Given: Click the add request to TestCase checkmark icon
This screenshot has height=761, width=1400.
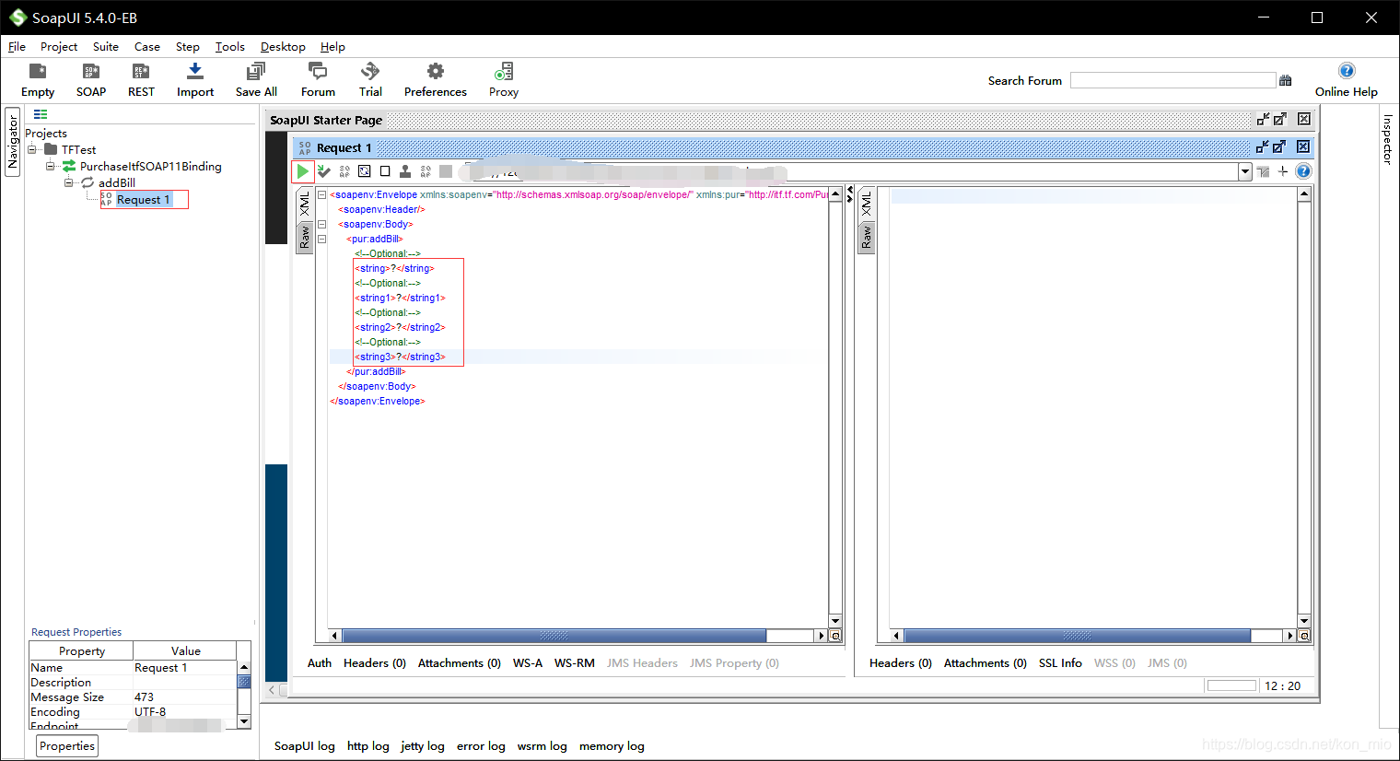Looking at the screenshot, I should 323,171.
